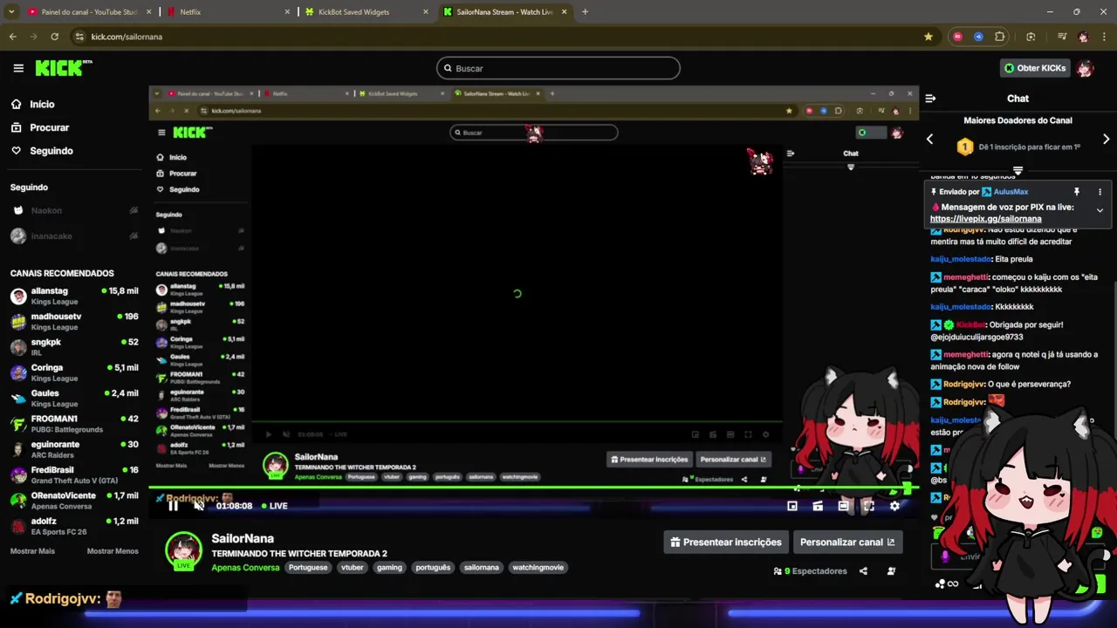1117x628 pixels.
Task: Open recommended channel adolfz
Action: (x=74, y=525)
